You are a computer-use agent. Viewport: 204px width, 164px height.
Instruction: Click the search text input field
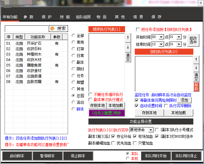click(27, 29)
